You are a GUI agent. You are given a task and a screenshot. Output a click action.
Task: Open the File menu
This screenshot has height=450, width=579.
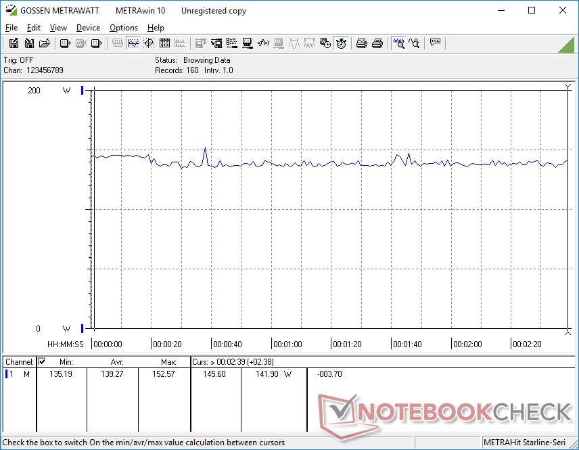pyautogui.click(x=11, y=28)
